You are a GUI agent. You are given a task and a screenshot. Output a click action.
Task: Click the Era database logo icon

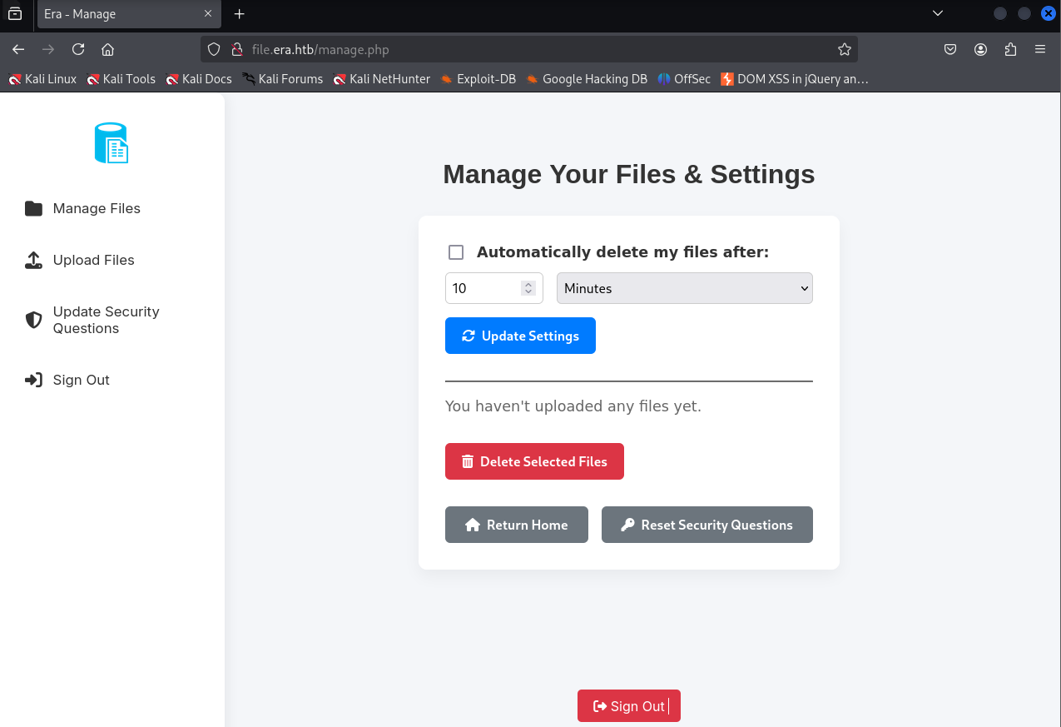pos(112,142)
